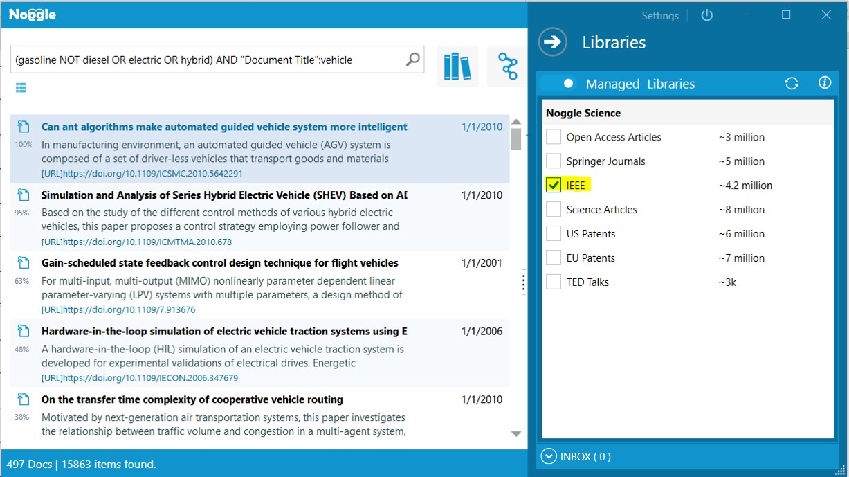The image size is (849, 477).
Task: Toggle the Managed Libraries switch
Action: pos(558,84)
